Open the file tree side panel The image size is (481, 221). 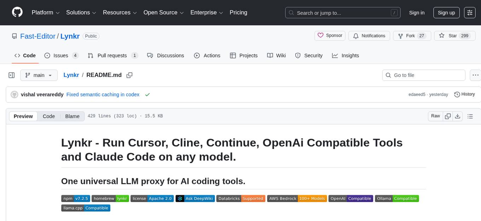[11, 75]
